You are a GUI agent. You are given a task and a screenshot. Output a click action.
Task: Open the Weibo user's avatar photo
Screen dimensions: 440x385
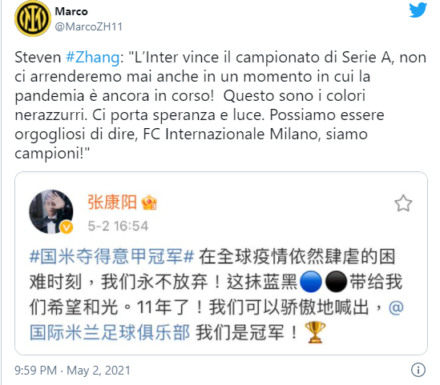point(51,211)
